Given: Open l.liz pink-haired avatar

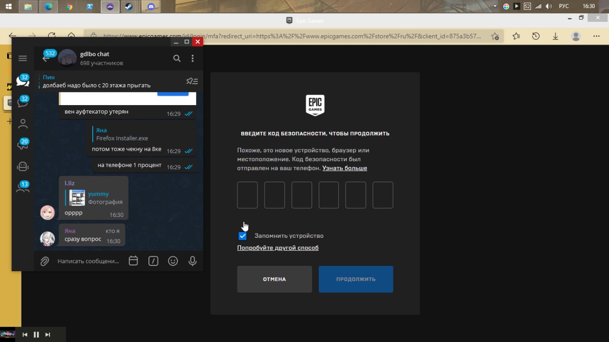Looking at the screenshot, I should [48, 212].
